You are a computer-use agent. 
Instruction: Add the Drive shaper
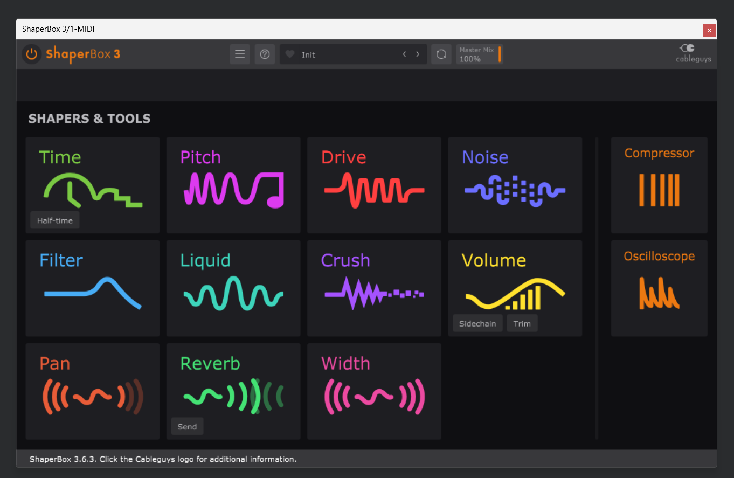(374, 185)
